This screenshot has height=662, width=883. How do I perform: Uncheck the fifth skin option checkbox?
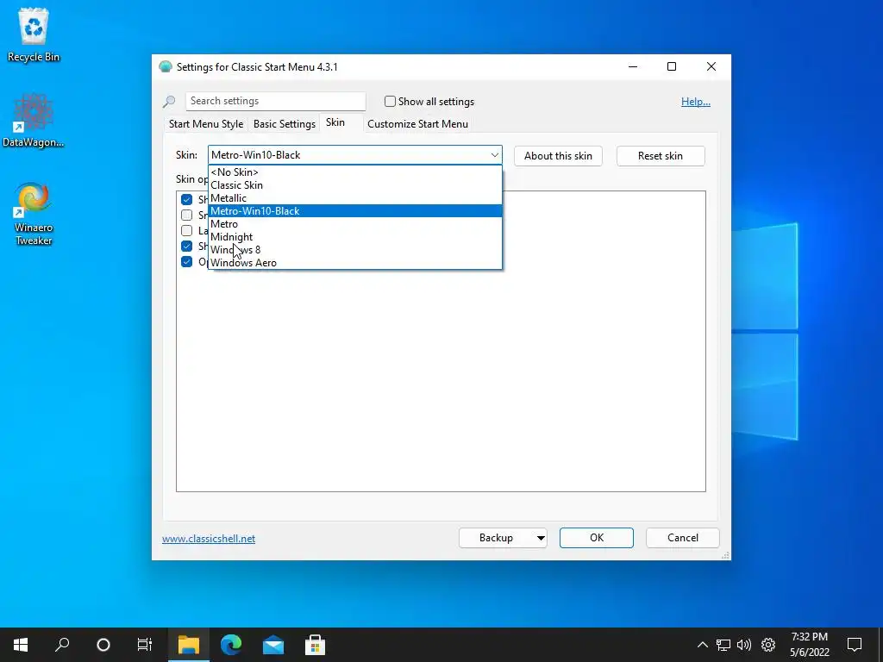tap(186, 262)
